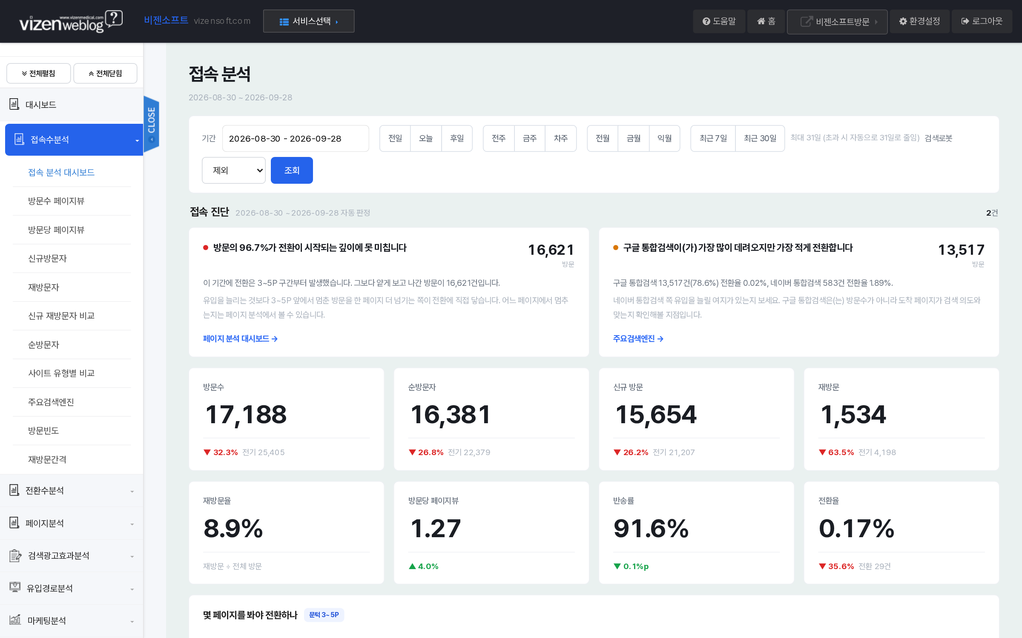Select 최근 30일 range button
Image resolution: width=1022 pixels, height=638 pixels.
pyautogui.click(x=760, y=139)
